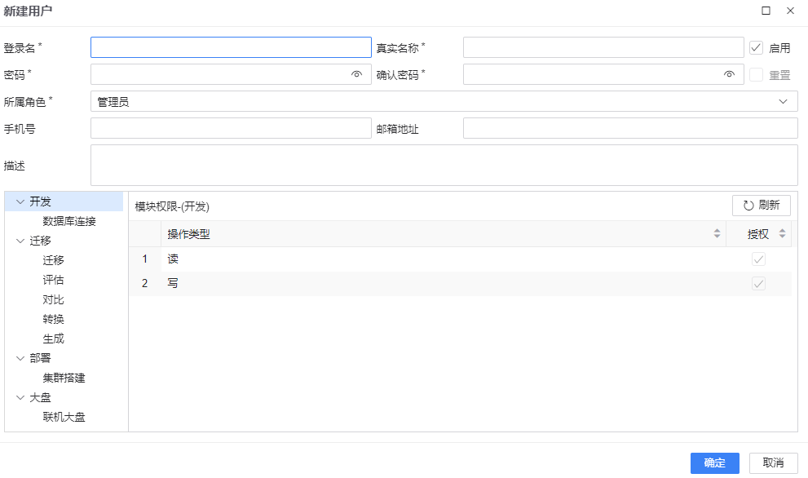The width and height of the screenshot is (808, 478).
Task: Select the row labeled 写
Action: [x=460, y=283]
